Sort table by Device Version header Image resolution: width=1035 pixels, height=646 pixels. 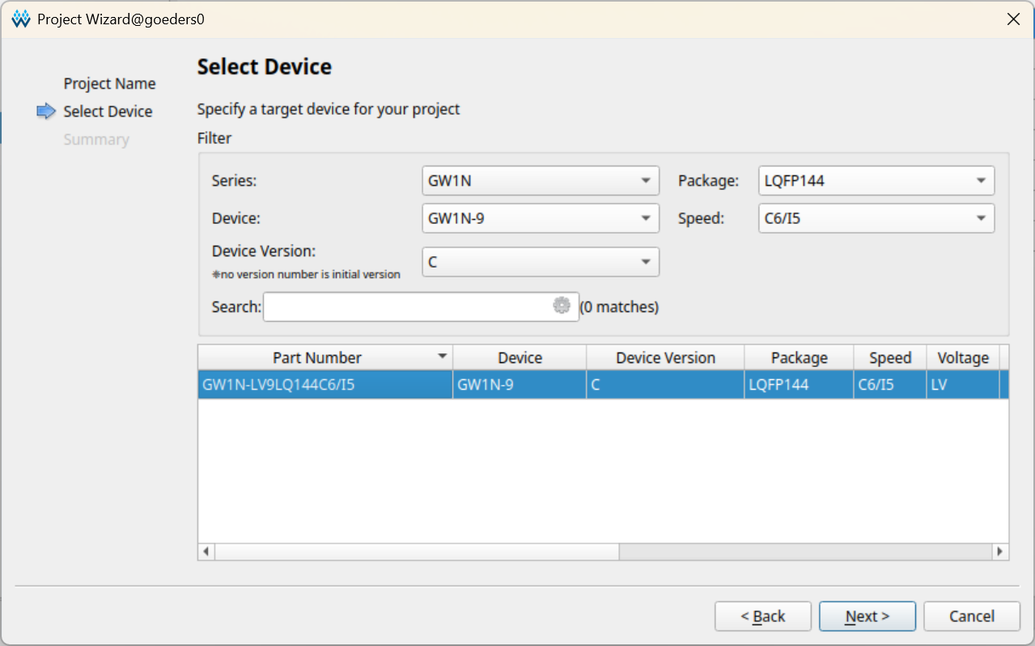click(x=665, y=357)
